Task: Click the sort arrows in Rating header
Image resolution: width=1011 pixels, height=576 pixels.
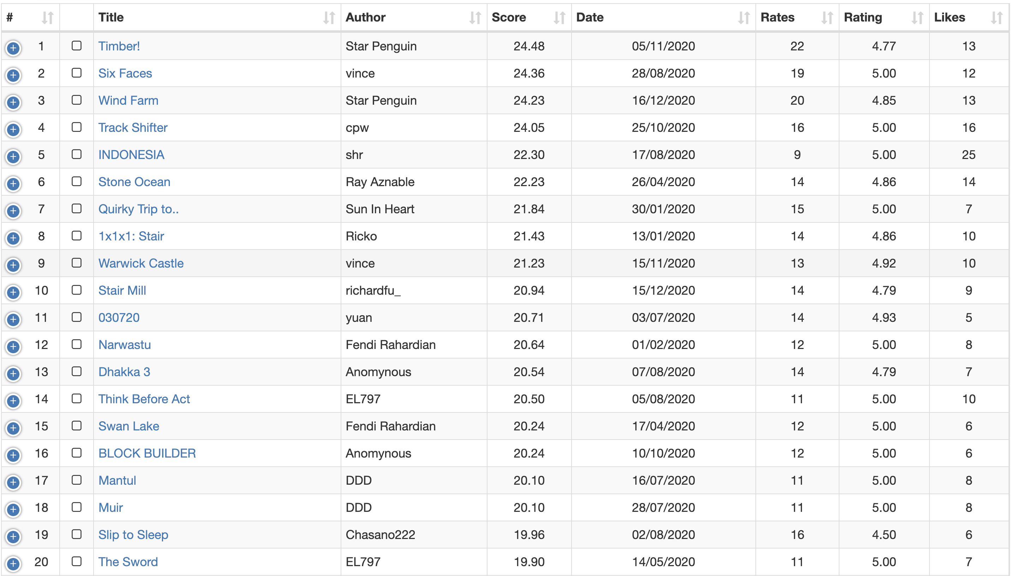Action: 917,18
